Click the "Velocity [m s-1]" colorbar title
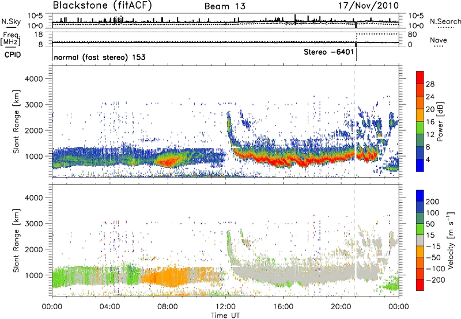The image size is (461, 319). 451,240
